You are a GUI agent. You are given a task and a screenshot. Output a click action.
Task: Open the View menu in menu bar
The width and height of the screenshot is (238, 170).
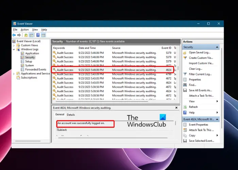(35, 30)
